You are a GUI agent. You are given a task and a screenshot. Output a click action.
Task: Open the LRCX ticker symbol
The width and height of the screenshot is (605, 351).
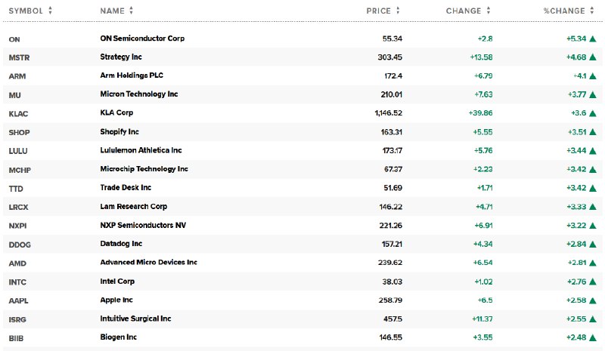[x=18, y=208]
